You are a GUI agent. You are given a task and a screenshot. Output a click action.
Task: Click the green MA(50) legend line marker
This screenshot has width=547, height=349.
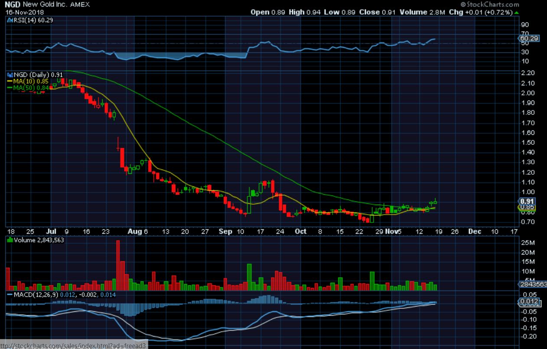8,88
